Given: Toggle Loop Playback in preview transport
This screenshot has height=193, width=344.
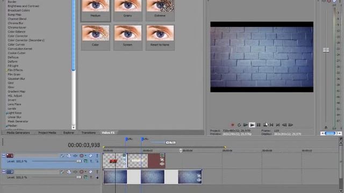Looking at the screenshot, I should click(239, 125).
